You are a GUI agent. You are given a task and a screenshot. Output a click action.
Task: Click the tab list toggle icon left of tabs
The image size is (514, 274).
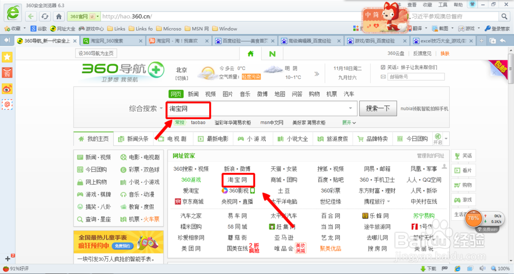tap(7, 40)
